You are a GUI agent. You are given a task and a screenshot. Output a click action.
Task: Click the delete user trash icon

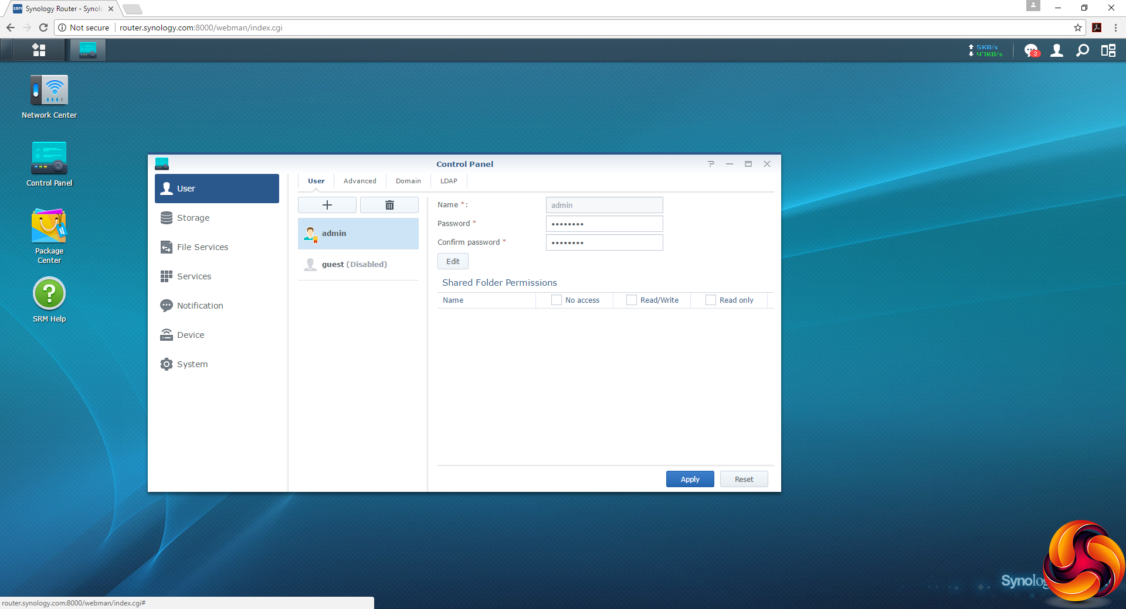[x=389, y=205]
